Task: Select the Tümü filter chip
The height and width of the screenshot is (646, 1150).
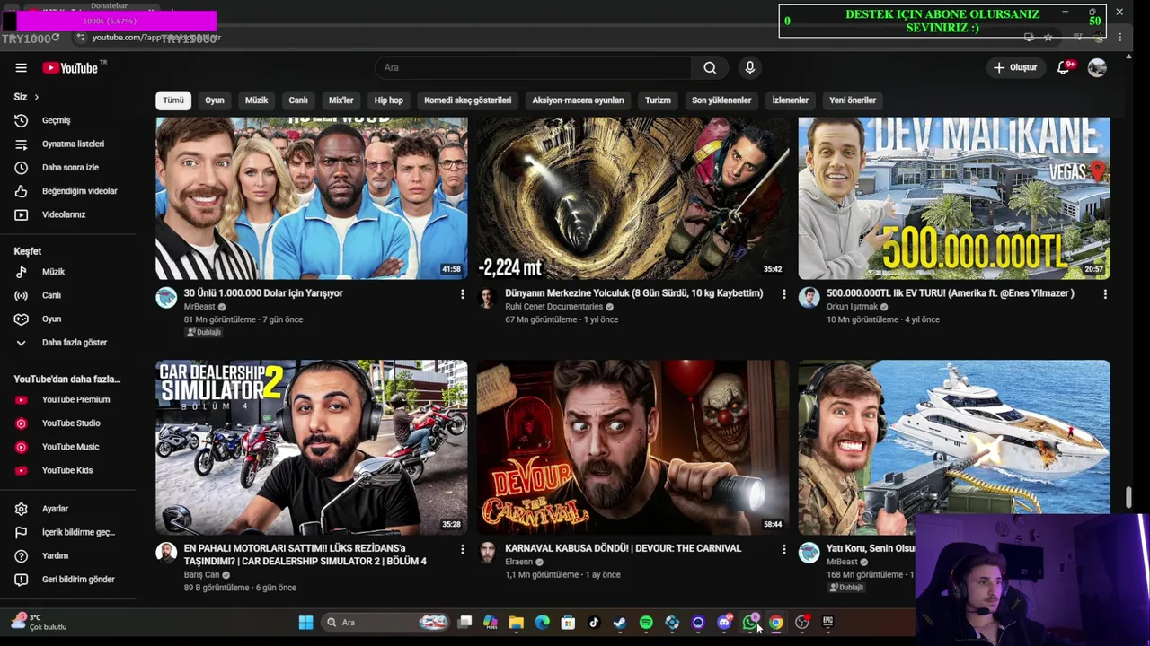Action: click(173, 100)
